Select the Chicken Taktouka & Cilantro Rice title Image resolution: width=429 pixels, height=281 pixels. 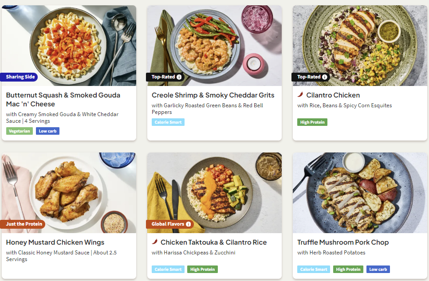coord(213,242)
